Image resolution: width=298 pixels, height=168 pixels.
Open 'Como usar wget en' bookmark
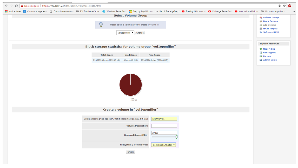pyautogui.click(x=35, y=11)
